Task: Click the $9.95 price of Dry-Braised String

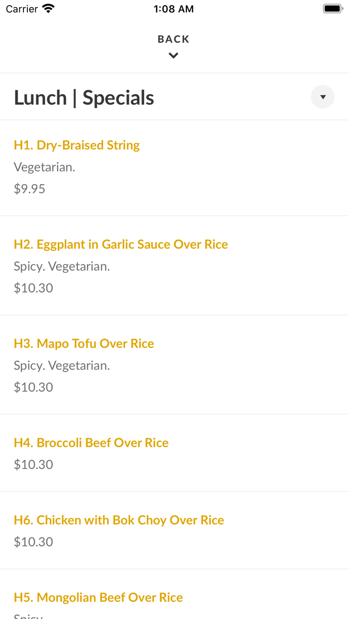Action: click(29, 189)
